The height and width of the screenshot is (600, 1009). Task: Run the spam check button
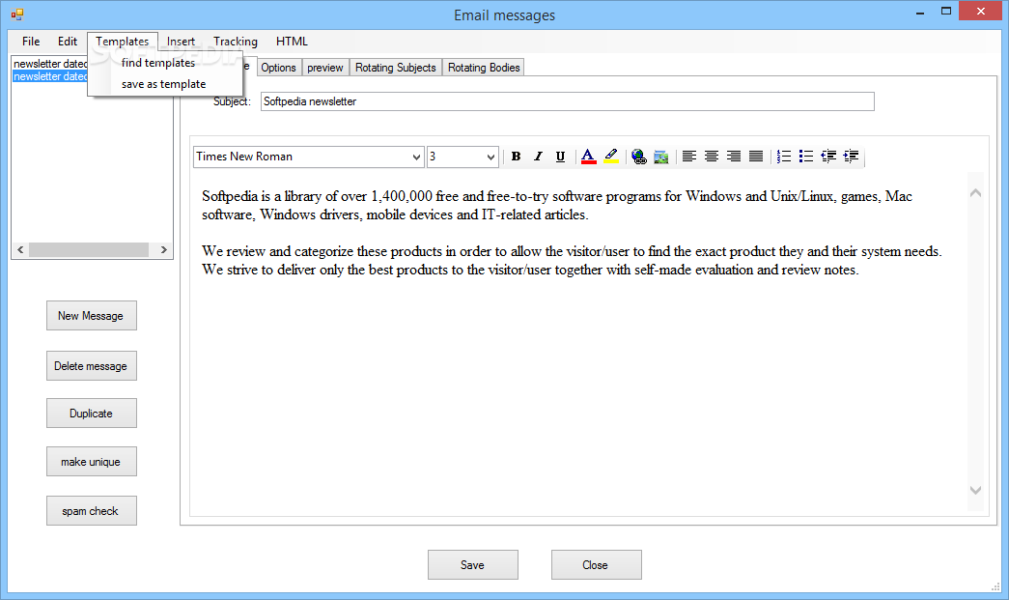tap(92, 510)
